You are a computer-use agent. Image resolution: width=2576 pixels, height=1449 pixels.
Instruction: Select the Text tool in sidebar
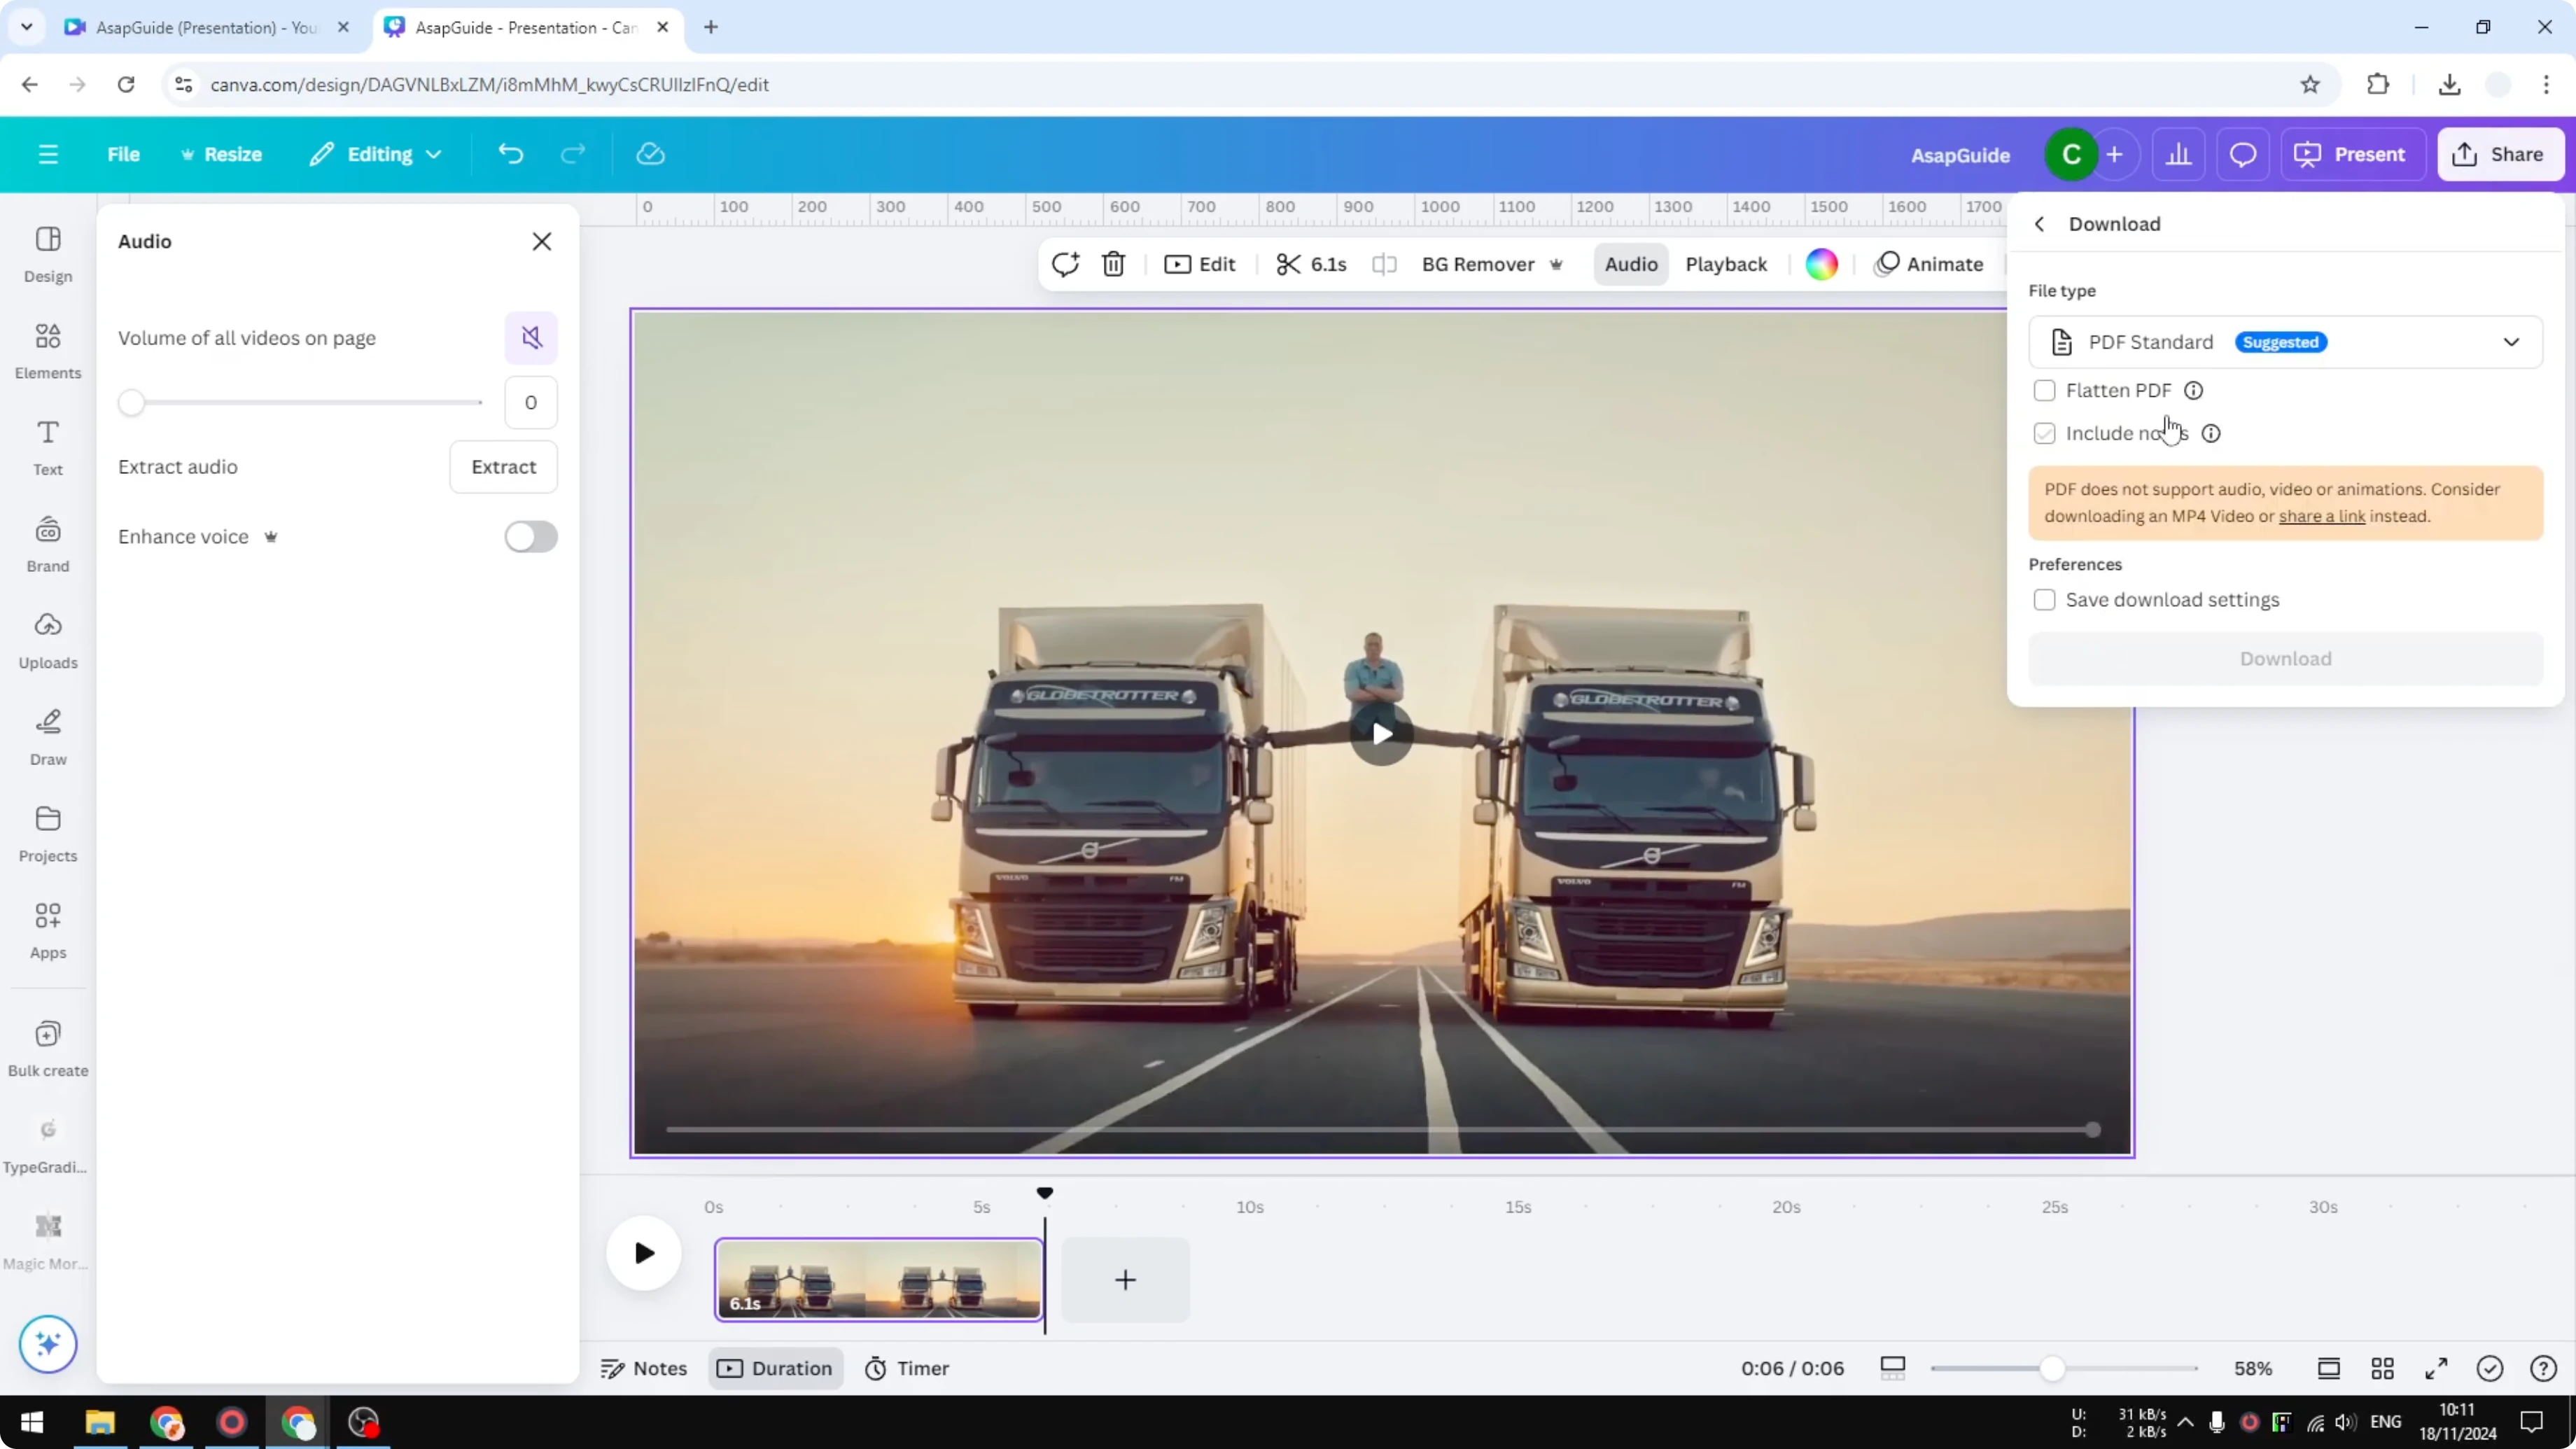click(x=47, y=445)
